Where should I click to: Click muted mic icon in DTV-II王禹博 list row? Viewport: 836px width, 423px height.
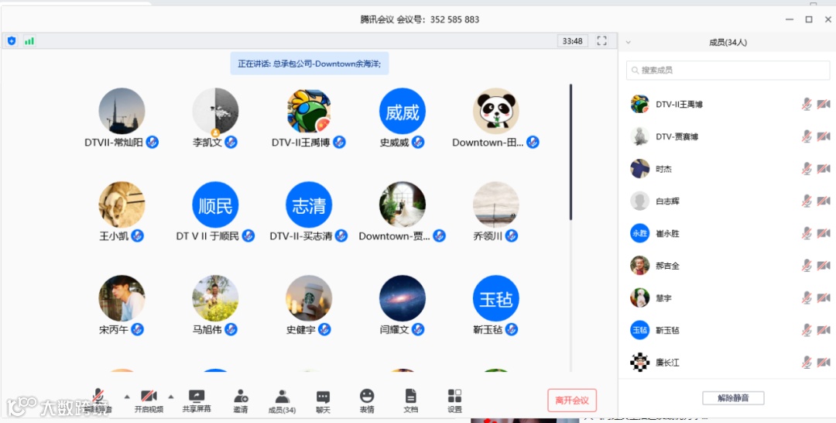coord(807,104)
